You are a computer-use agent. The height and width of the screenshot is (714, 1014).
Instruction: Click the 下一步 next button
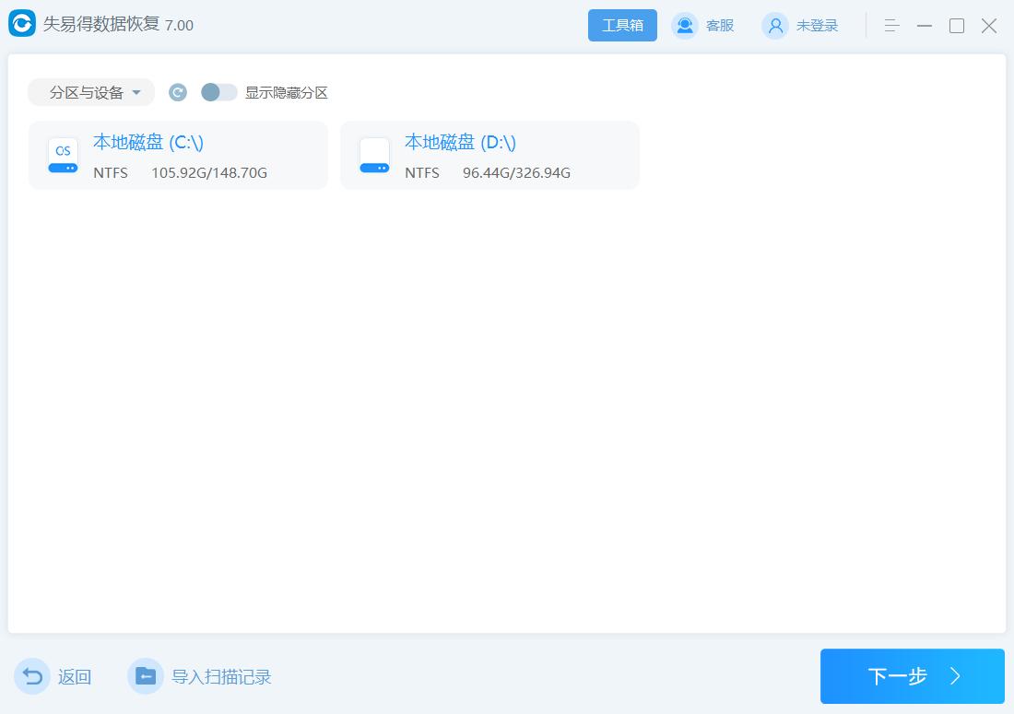tap(912, 676)
